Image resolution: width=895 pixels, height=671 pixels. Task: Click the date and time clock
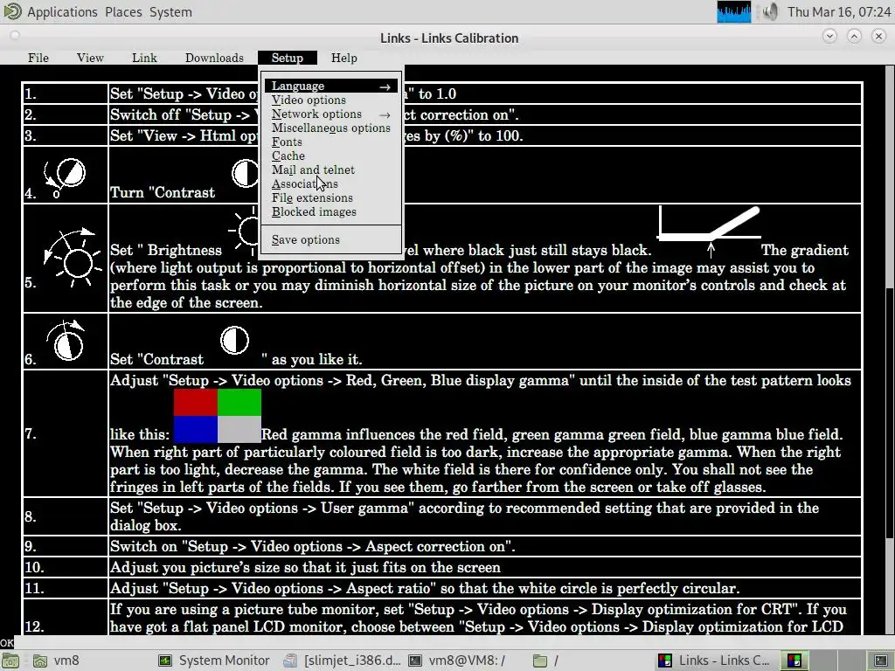click(838, 12)
